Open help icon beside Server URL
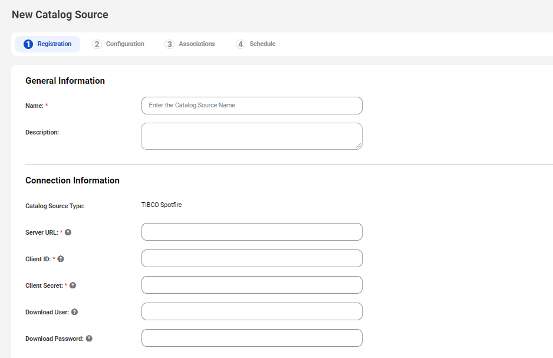This screenshot has height=358, width=553. pyautogui.click(x=68, y=232)
